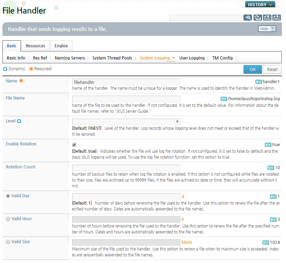
Task: Open the Basic Info subtab
Action: point(16,58)
